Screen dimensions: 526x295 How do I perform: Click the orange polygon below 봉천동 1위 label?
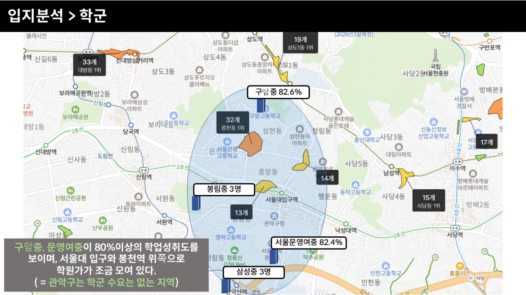click(x=250, y=144)
